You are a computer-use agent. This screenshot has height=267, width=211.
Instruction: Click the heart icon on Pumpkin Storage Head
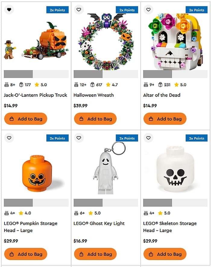point(9,138)
